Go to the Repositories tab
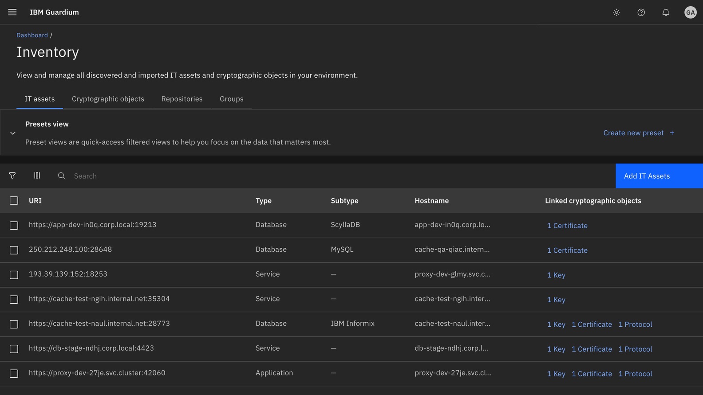Image resolution: width=703 pixels, height=395 pixels. [x=182, y=99]
